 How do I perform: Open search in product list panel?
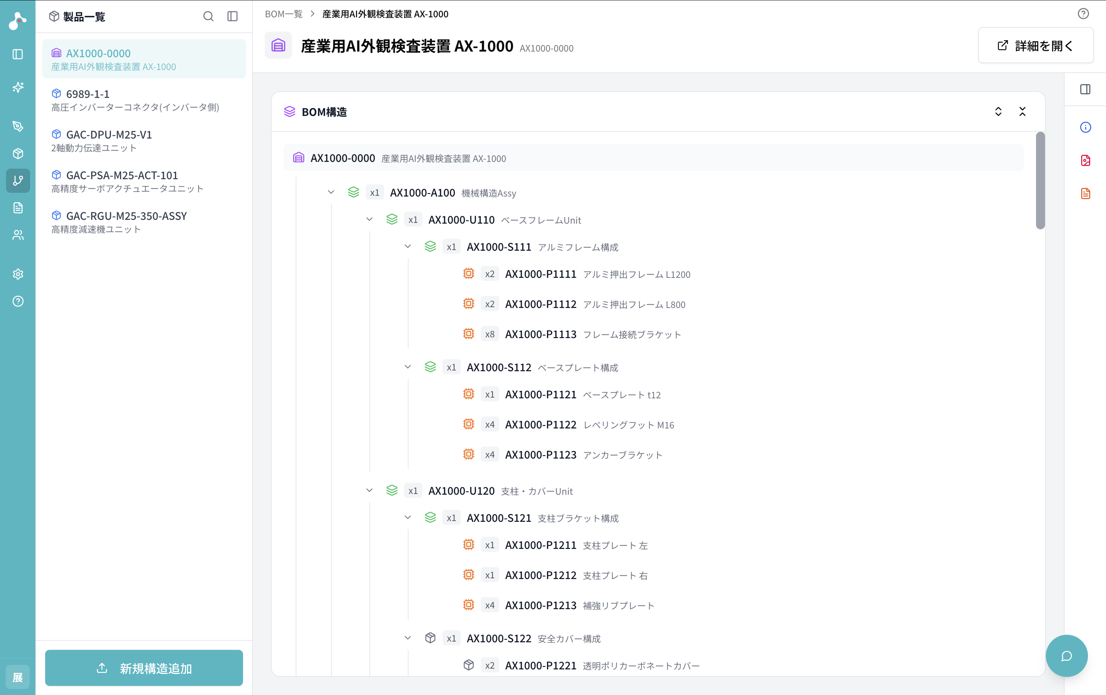point(208,17)
